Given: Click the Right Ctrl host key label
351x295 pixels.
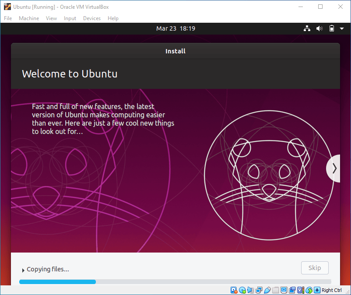Looking at the screenshot, I should click(332, 290).
